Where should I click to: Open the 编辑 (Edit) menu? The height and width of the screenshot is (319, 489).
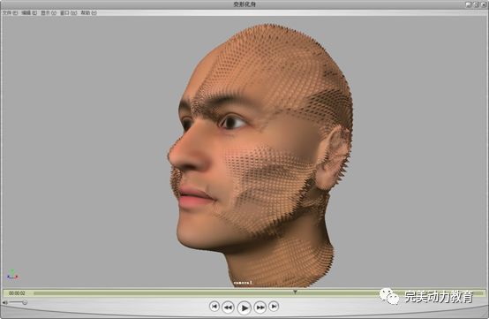click(x=29, y=12)
